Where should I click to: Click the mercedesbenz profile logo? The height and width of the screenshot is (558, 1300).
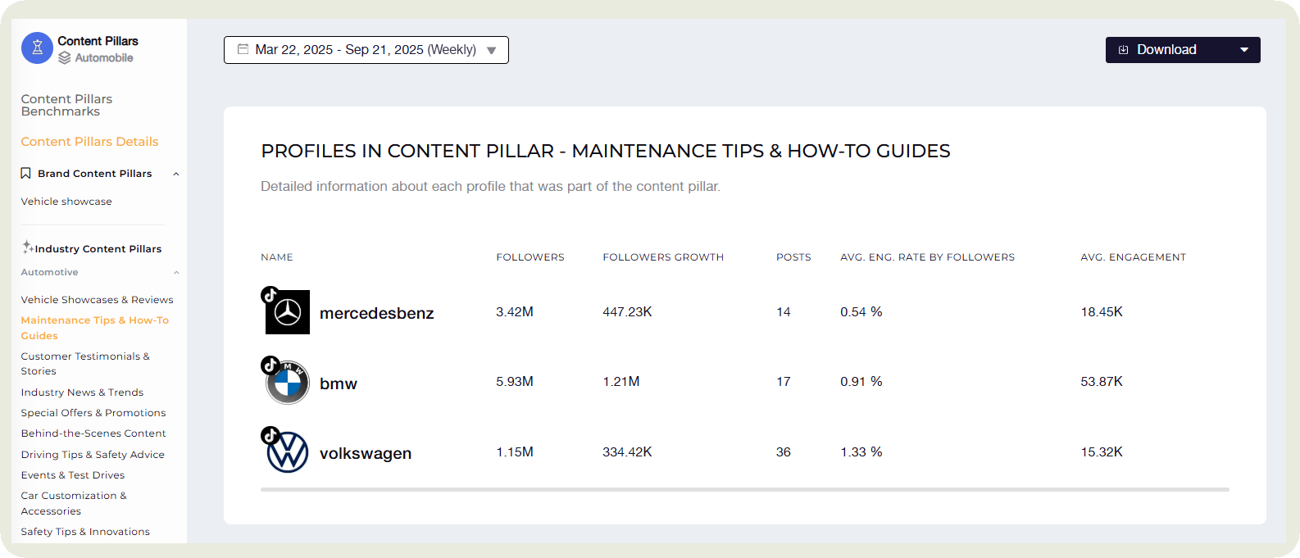[x=287, y=312]
